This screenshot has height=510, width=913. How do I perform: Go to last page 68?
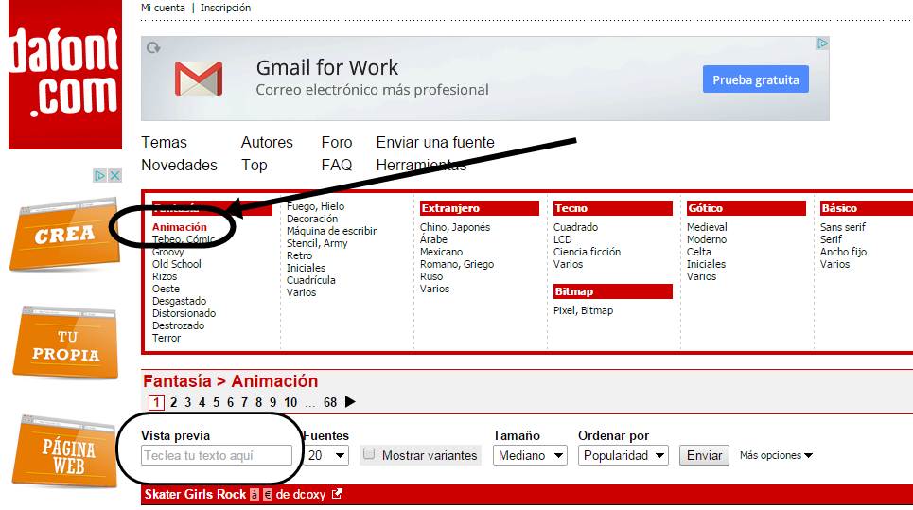coord(330,402)
